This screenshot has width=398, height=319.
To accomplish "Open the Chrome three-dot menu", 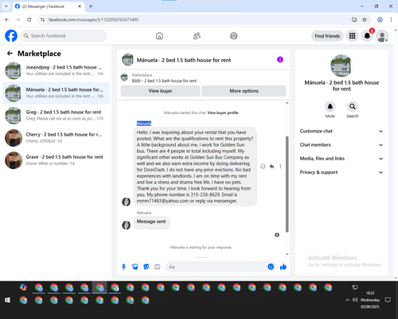I will (x=391, y=20).
